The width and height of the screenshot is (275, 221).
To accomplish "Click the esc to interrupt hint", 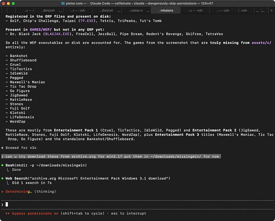I will pyautogui.click(x=128, y=214).
